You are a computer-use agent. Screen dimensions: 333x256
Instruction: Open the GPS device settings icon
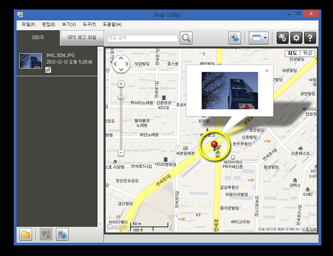(283, 38)
